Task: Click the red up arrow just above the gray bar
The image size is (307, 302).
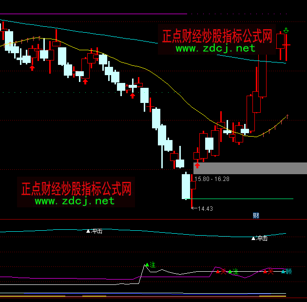Action: click(197, 165)
